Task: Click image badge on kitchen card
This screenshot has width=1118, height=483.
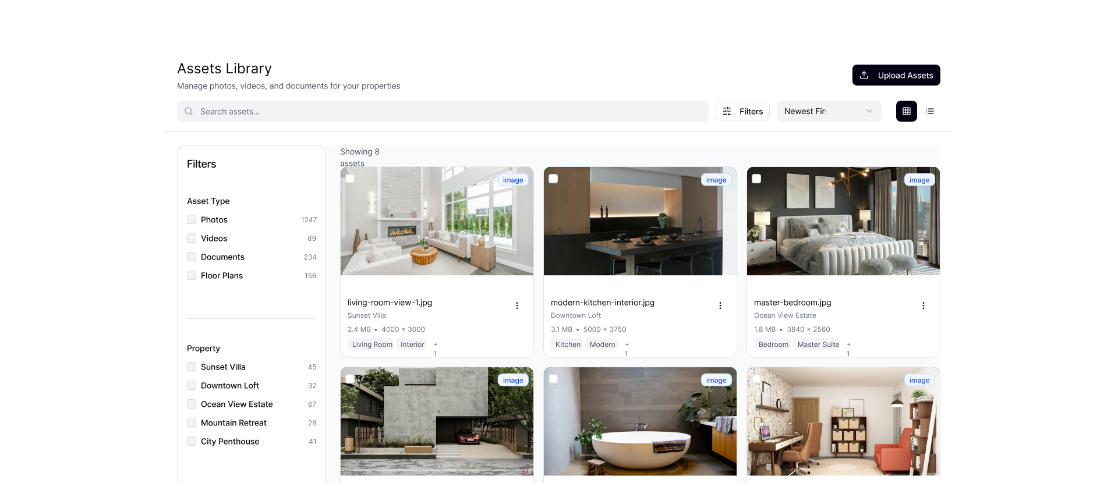Action: (716, 180)
